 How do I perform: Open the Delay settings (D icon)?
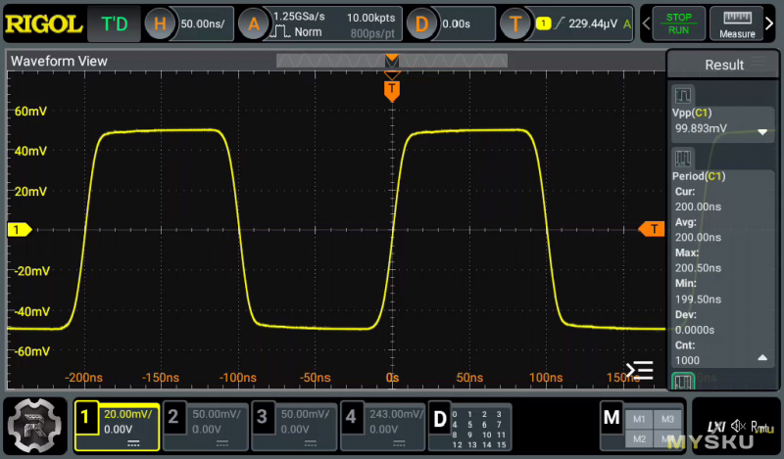pos(421,23)
